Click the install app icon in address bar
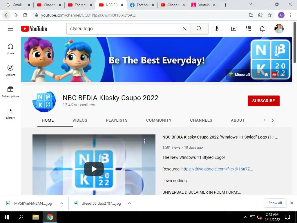297x223 pixels. 251,15
